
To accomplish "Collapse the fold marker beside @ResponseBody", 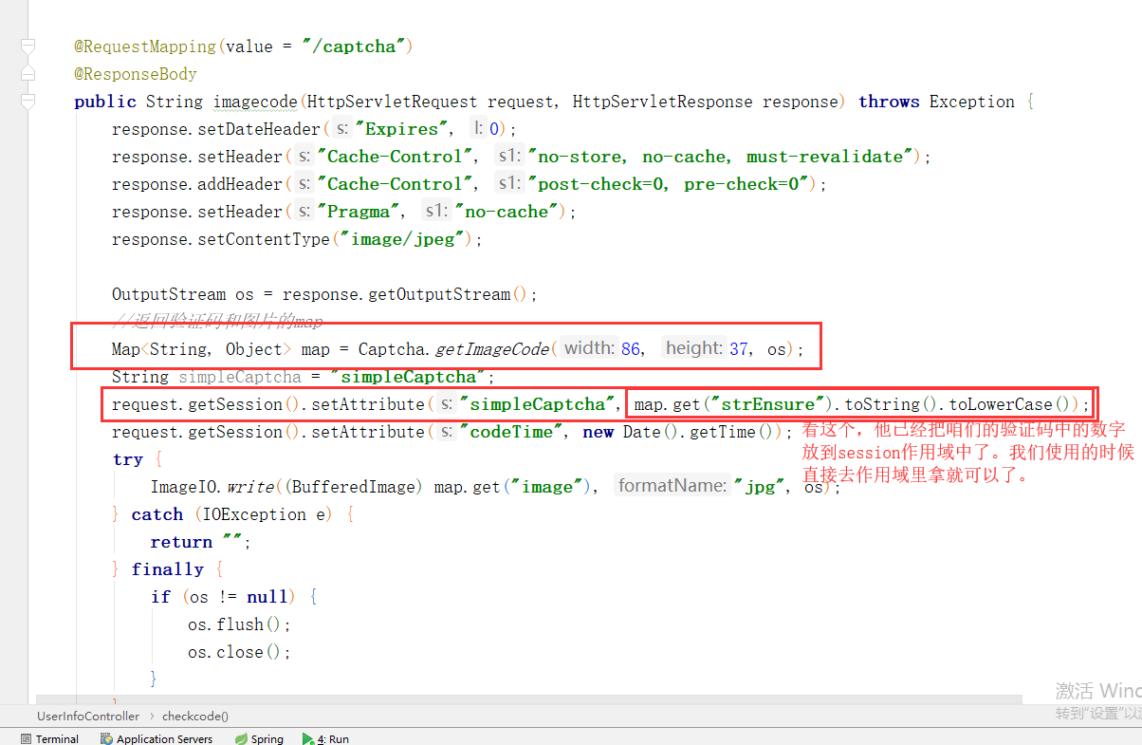I will [28, 74].
